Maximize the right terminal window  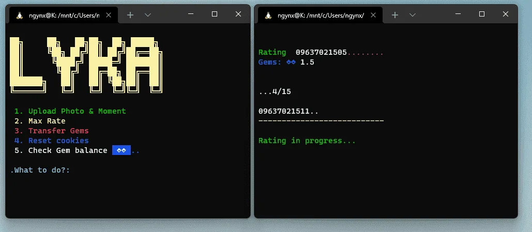coord(482,14)
